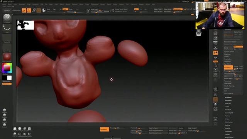Expand the EdgeLoop section
The height and width of the screenshot is (139, 247).
pos(227,54)
